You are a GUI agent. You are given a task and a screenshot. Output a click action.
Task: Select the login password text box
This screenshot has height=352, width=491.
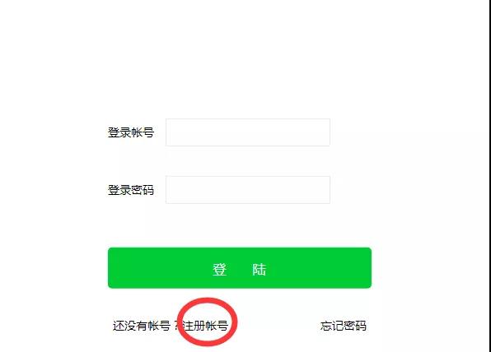point(248,190)
